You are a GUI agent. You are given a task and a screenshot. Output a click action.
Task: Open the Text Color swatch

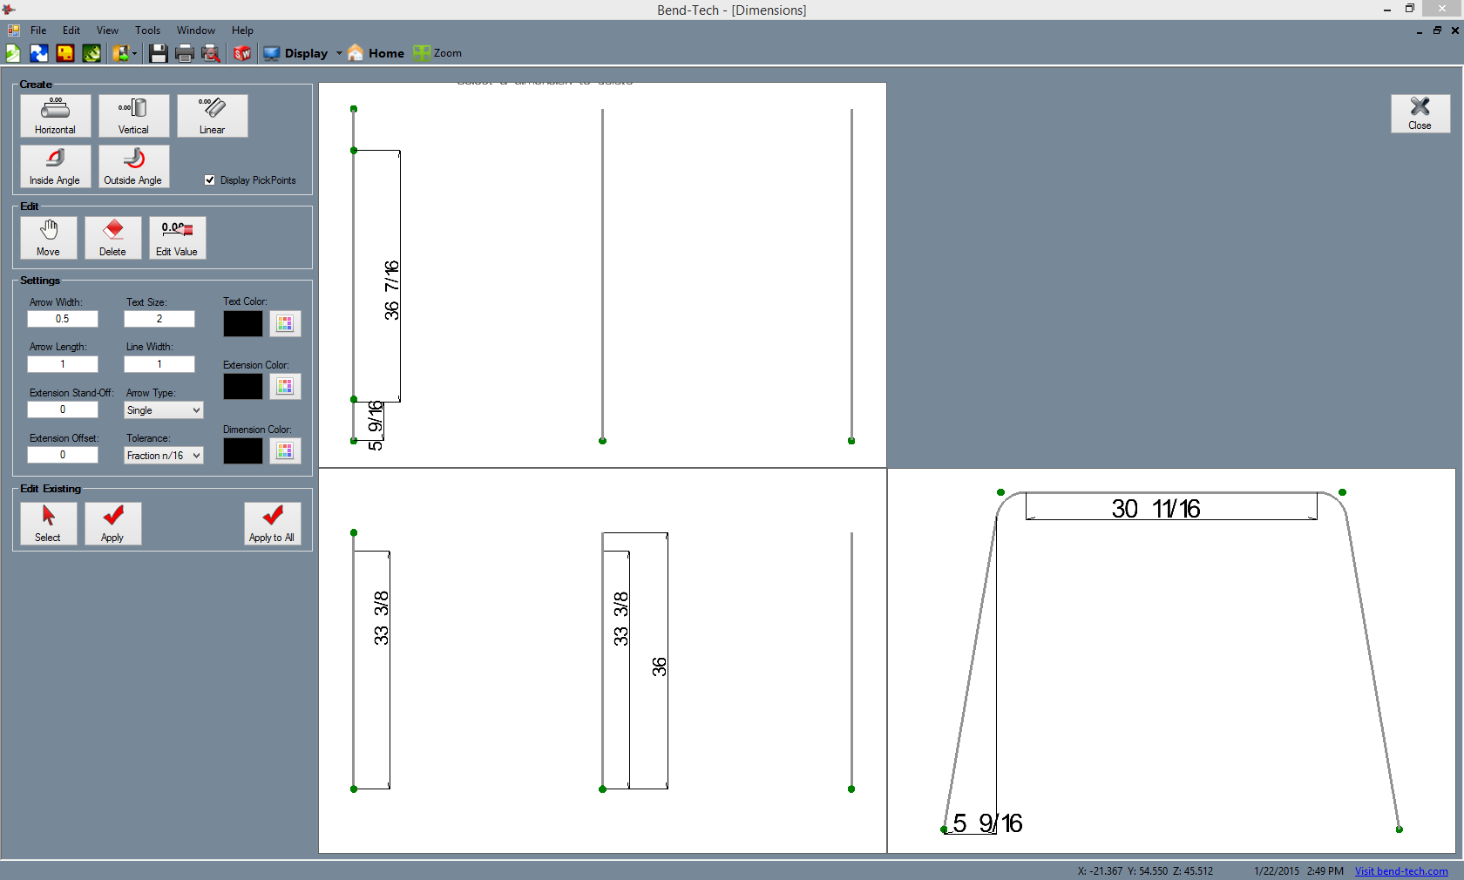242,323
